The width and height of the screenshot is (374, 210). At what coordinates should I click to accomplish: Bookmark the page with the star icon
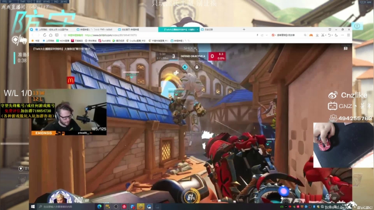(x=65, y=35)
